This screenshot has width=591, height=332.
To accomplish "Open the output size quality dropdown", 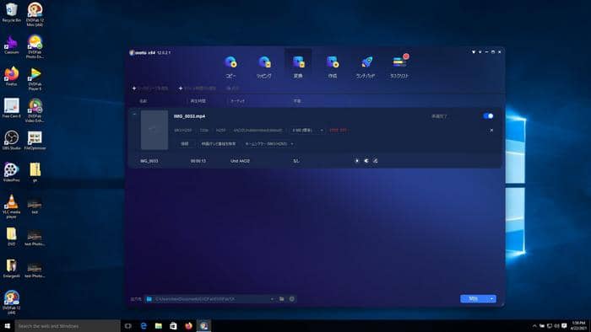I will [307, 130].
